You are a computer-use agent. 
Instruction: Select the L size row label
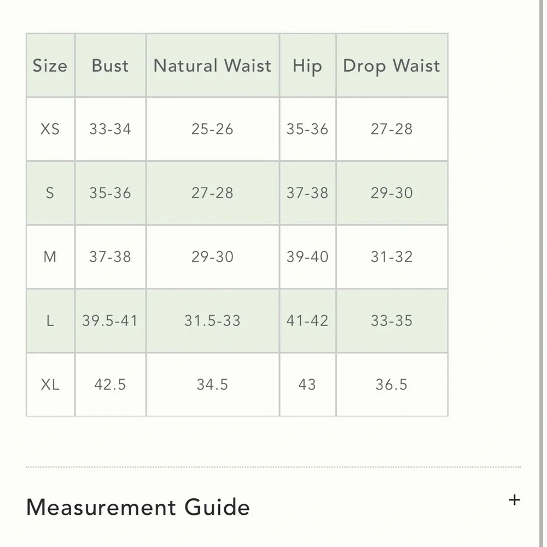[x=50, y=321]
